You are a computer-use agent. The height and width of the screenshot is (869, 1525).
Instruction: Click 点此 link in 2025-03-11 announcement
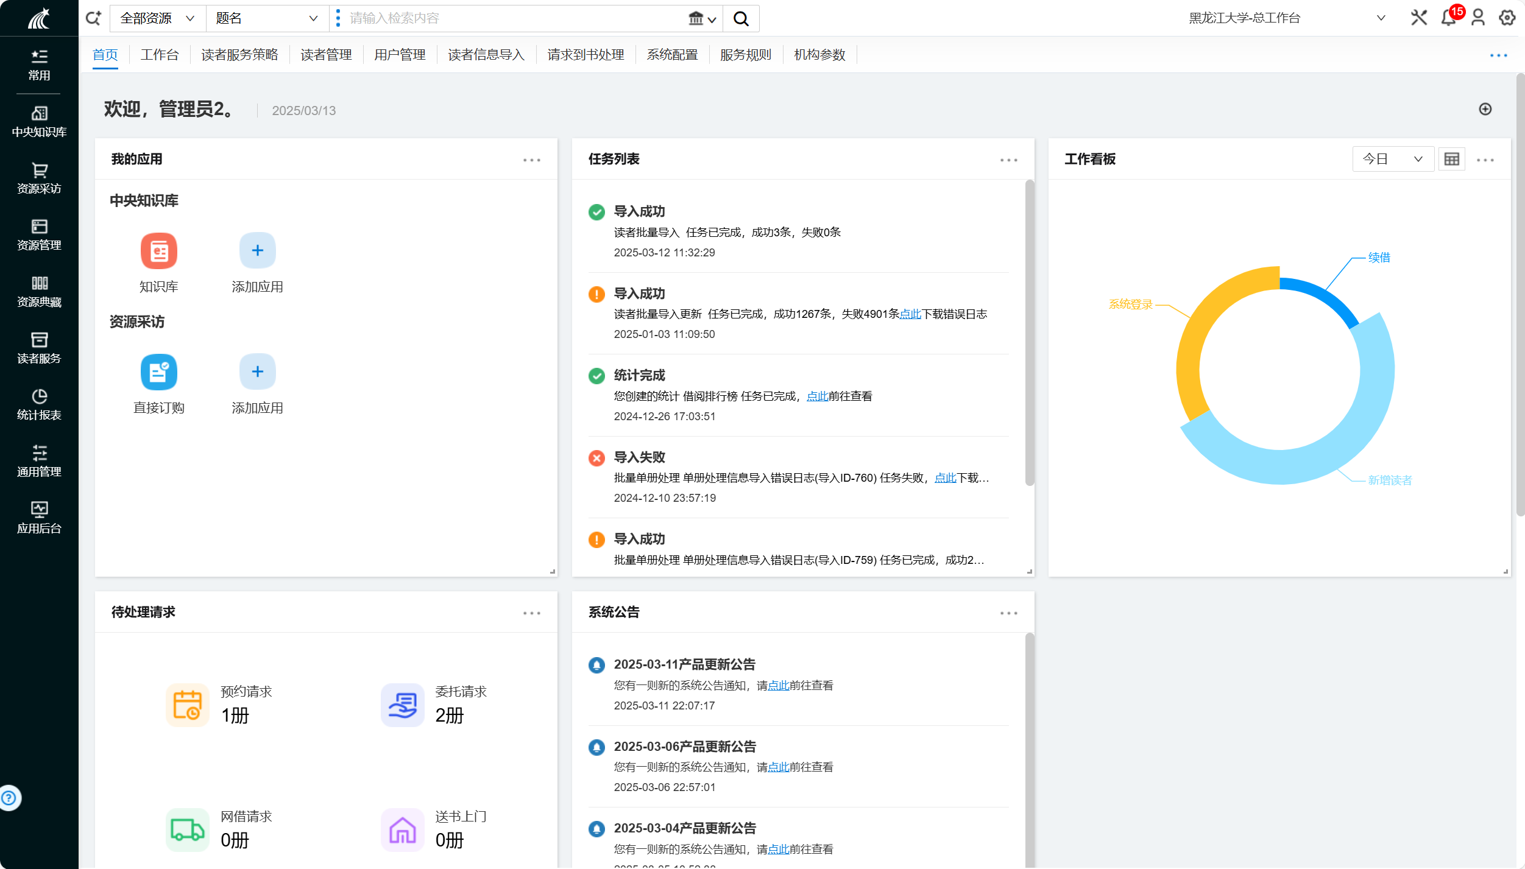point(778,686)
